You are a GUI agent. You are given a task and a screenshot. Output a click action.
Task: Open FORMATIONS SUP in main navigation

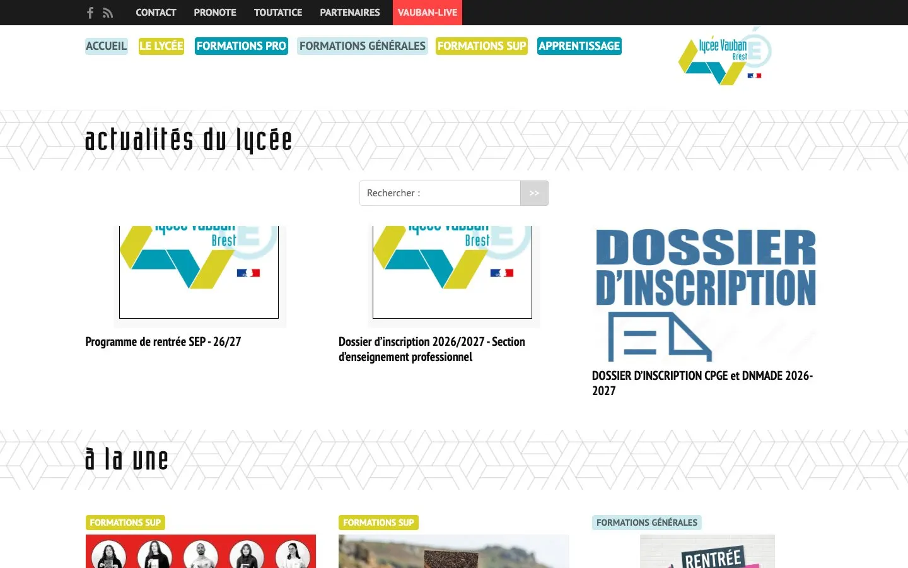482,46
